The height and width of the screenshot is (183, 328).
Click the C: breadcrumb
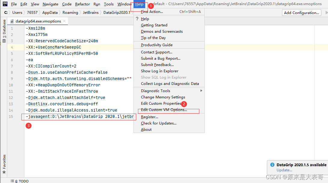[6, 13]
